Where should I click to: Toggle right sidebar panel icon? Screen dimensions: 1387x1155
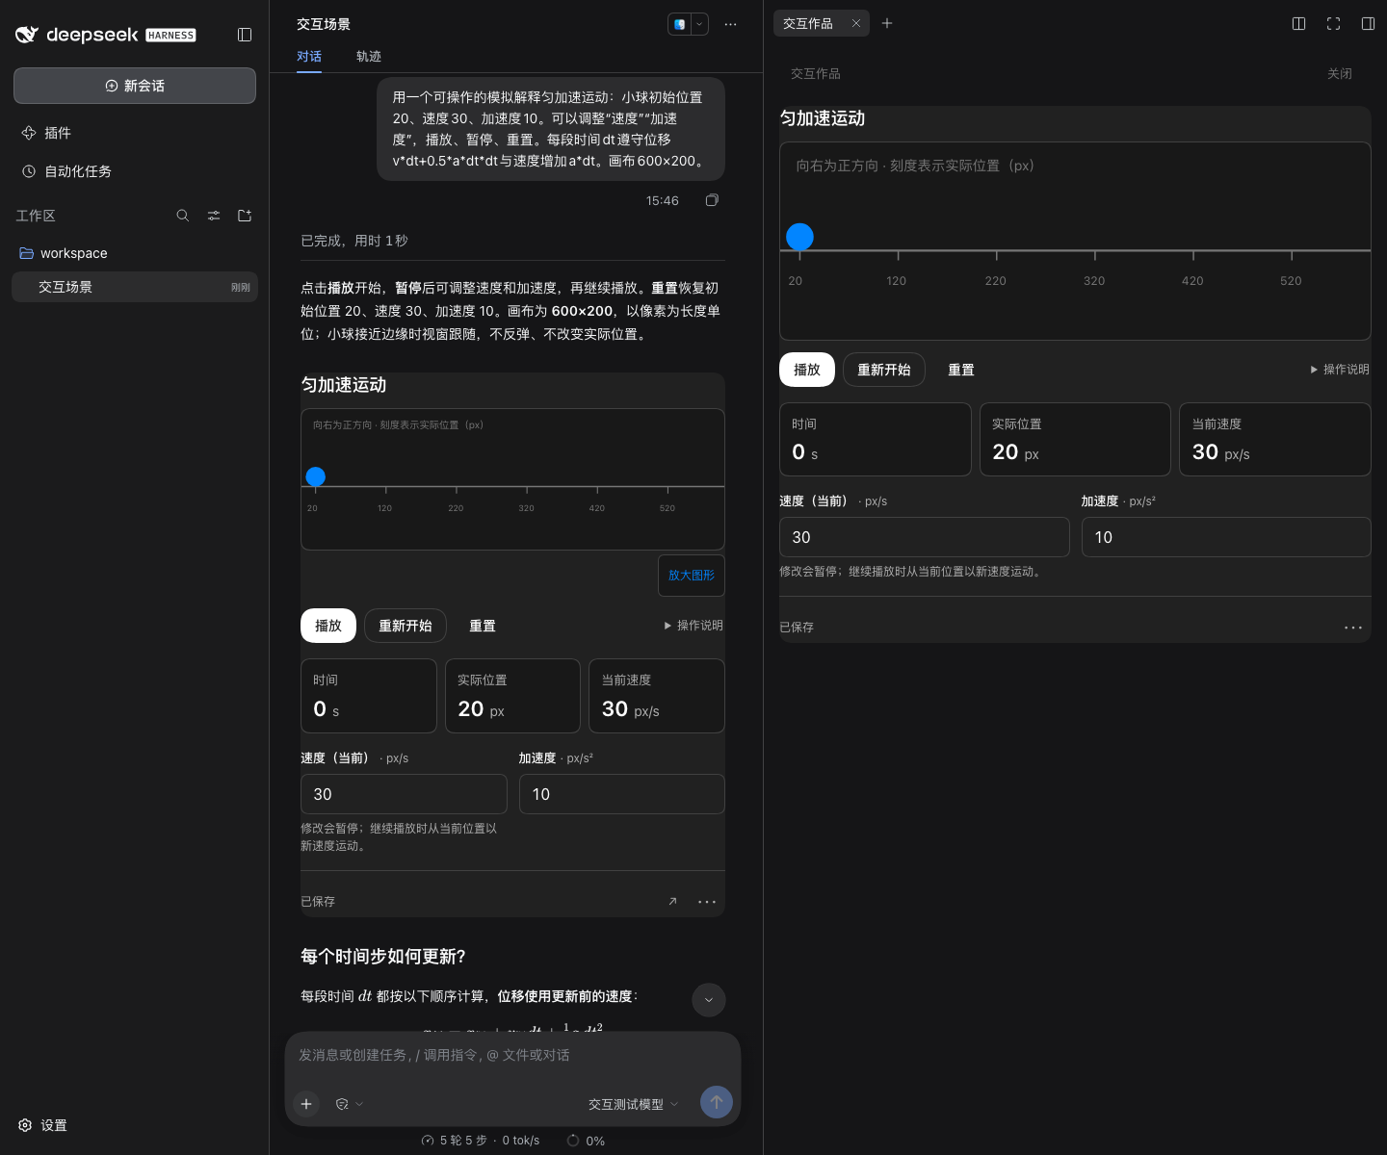point(1368,23)
